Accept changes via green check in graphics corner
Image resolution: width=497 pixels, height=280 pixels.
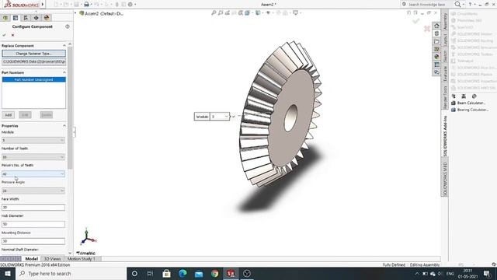point(416,21)
